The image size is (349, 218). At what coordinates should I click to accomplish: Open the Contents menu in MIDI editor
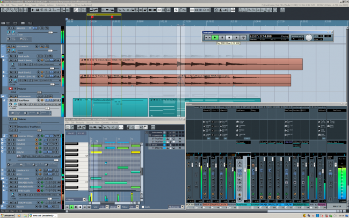tap(105, 122)
